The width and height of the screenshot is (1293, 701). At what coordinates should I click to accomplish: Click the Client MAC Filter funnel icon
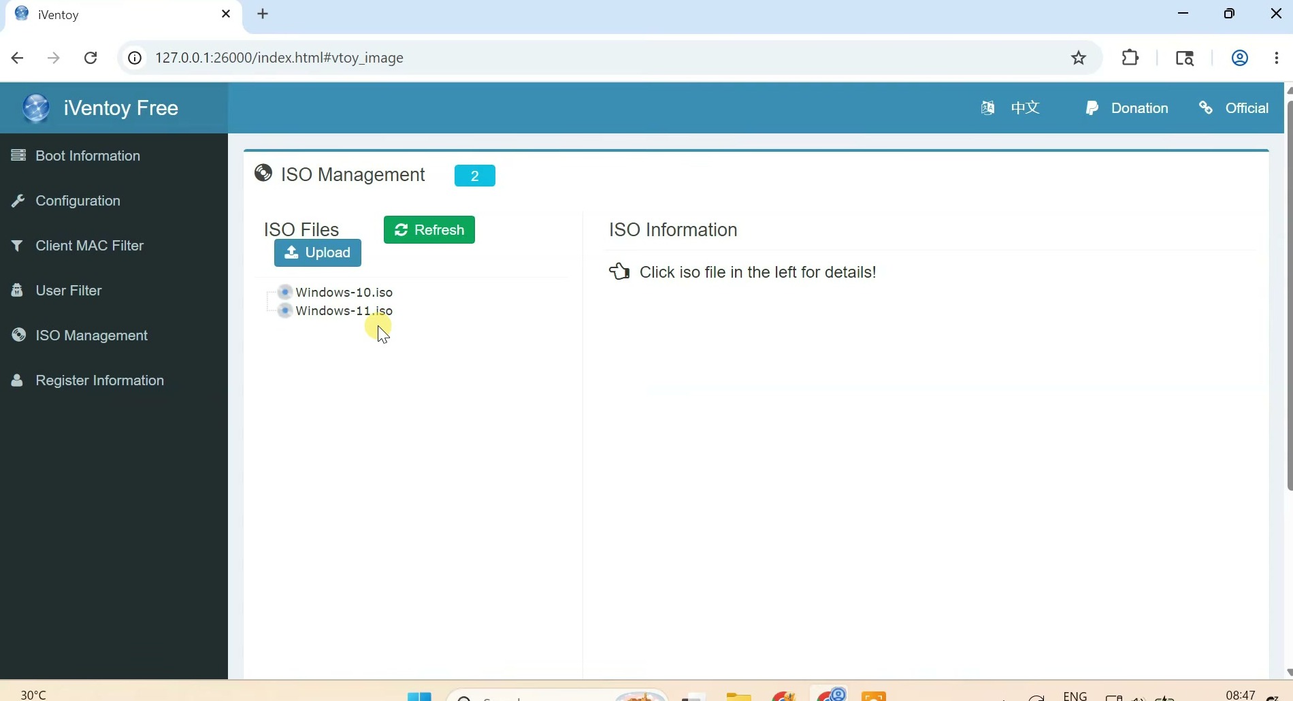click(x=18, y=246)
